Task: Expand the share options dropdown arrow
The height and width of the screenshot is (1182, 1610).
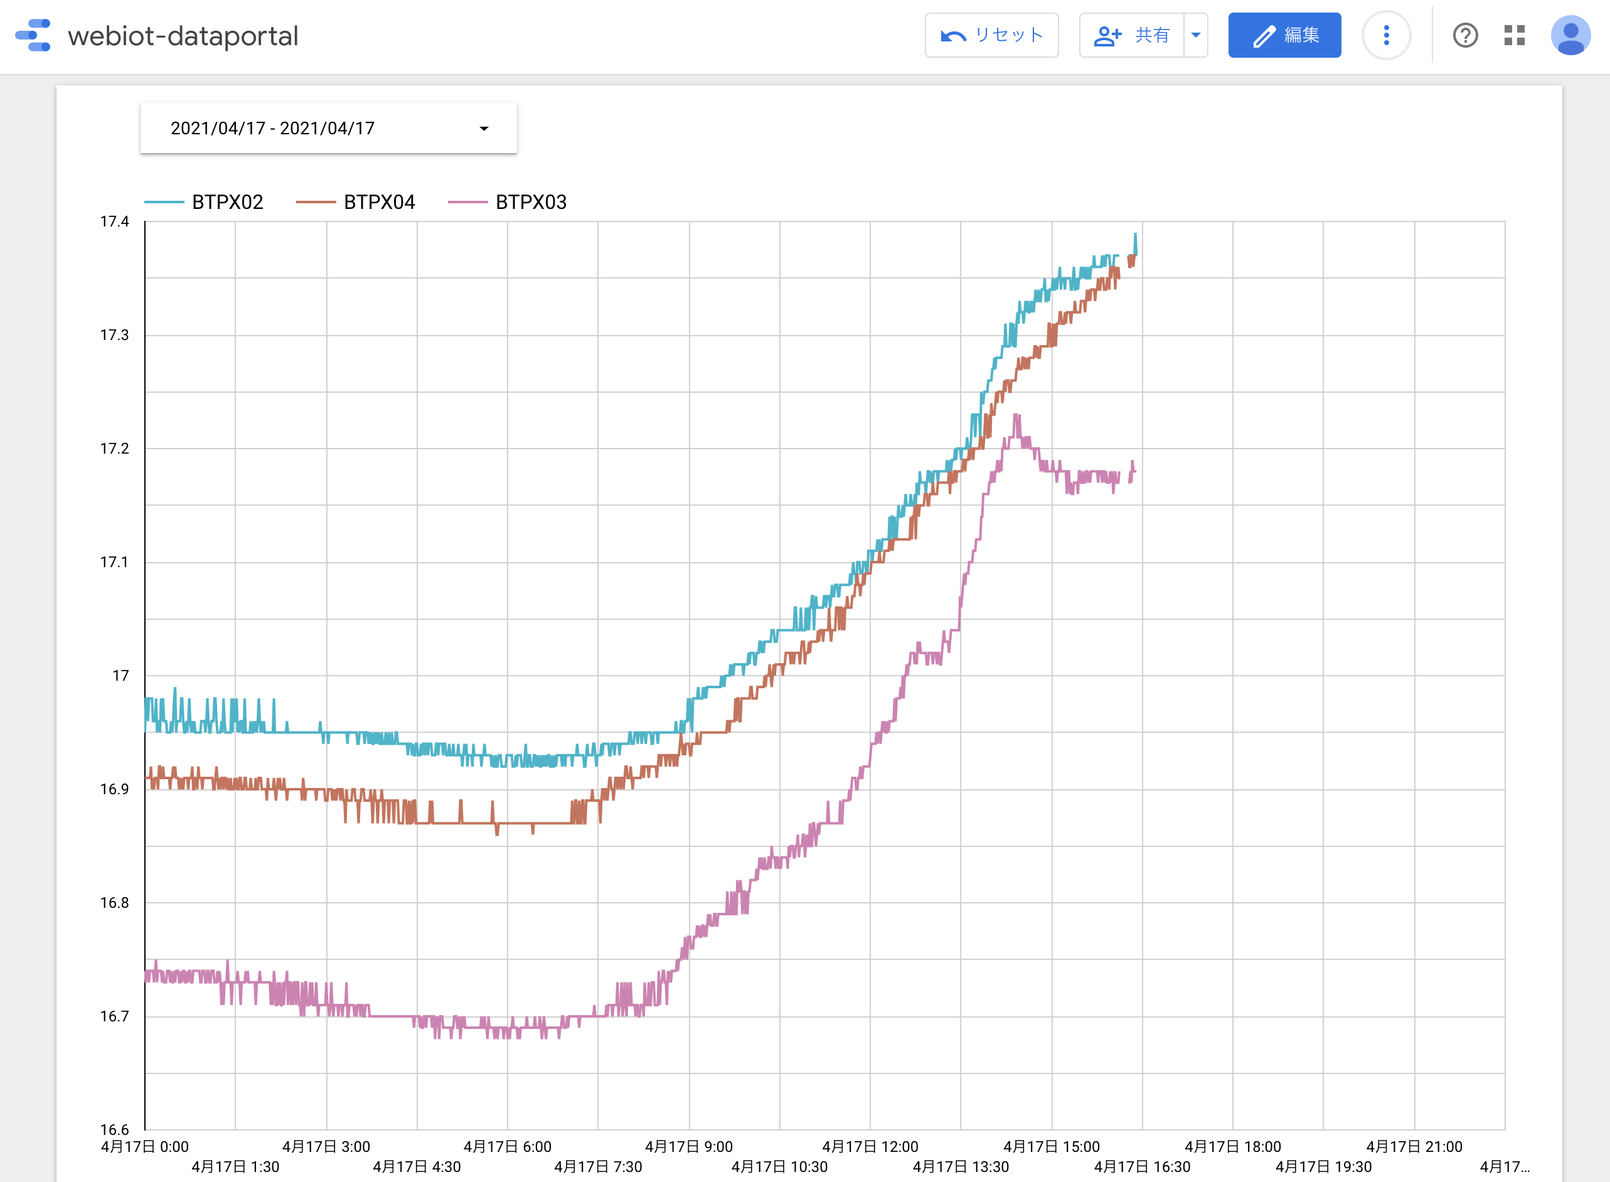Action: [1196, 35]
